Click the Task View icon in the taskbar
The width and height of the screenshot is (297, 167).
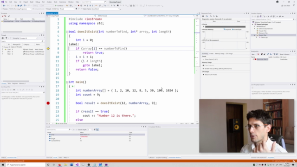click(54, 165)
